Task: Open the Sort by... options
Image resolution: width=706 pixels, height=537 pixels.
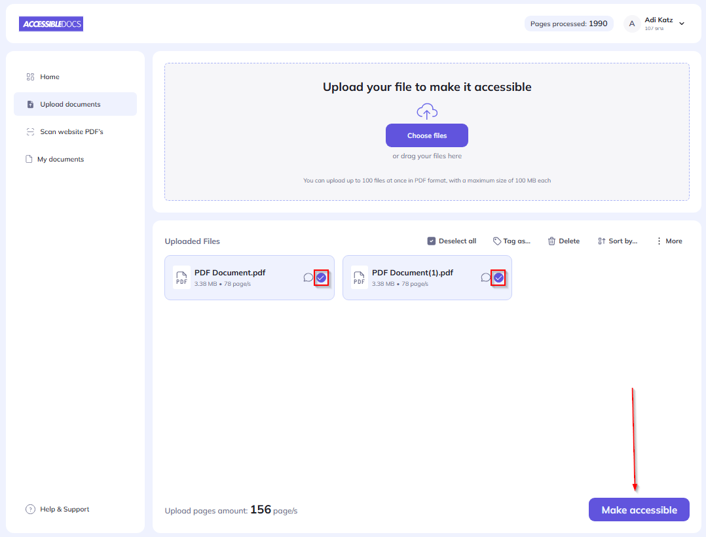Action: pyautogui.click(x=617, y=241)
